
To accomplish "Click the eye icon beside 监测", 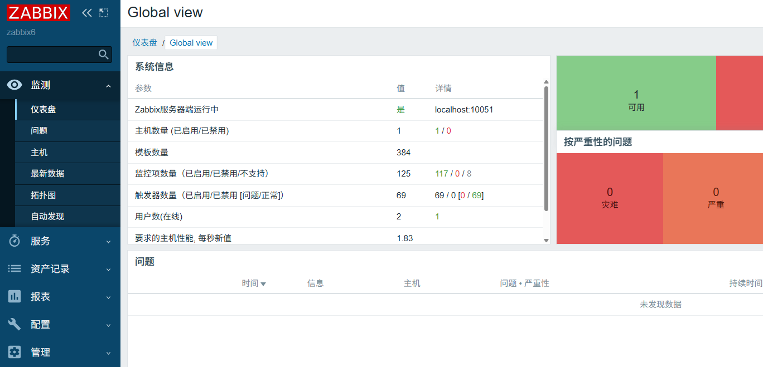I will [15, 85].
